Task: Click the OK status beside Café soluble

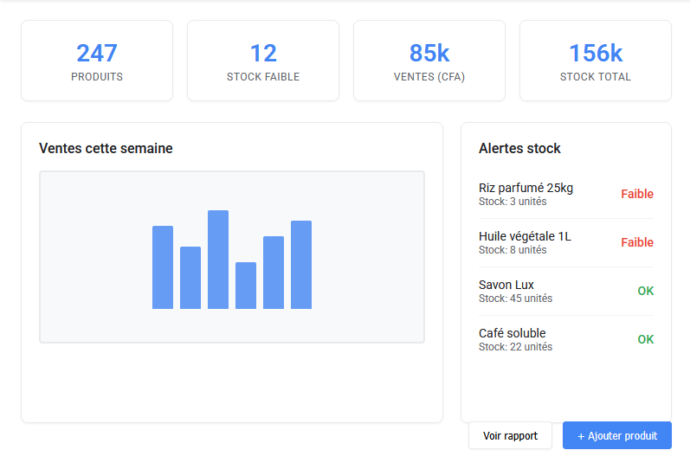Action: tap(645, 339)
